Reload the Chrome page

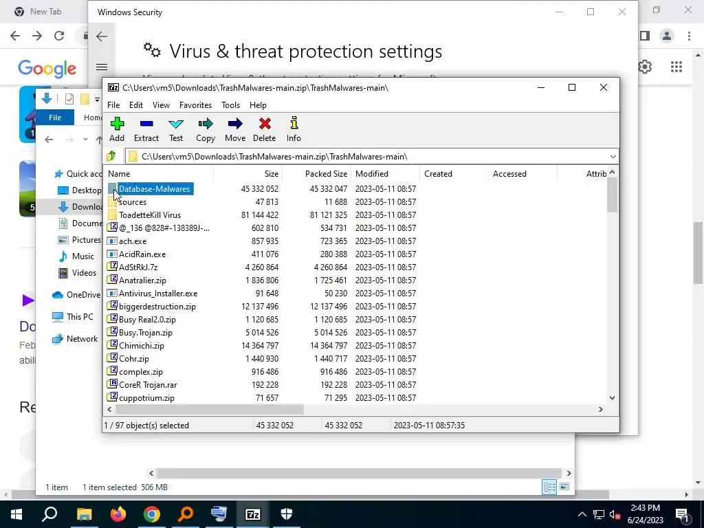pos(59,36)
